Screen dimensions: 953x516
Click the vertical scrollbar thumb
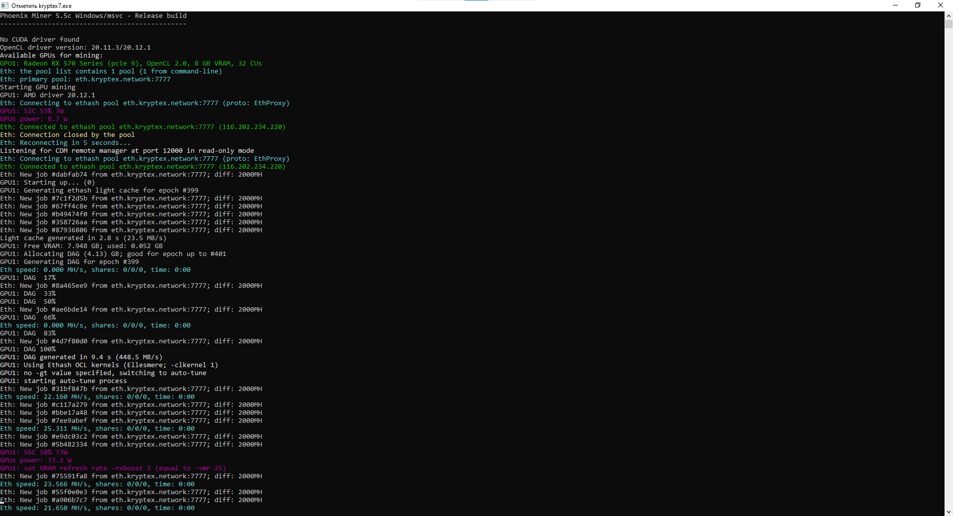pyautogui.click(x=949, y=24)
